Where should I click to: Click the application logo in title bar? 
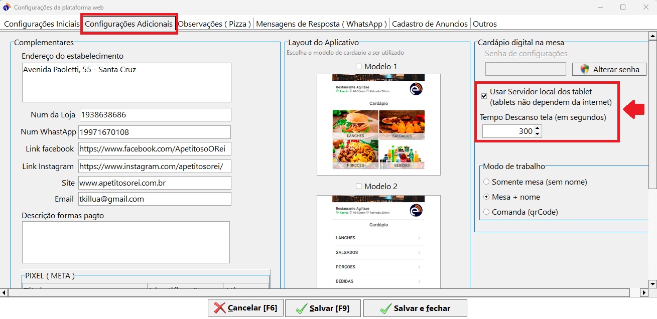pos(7,7)
